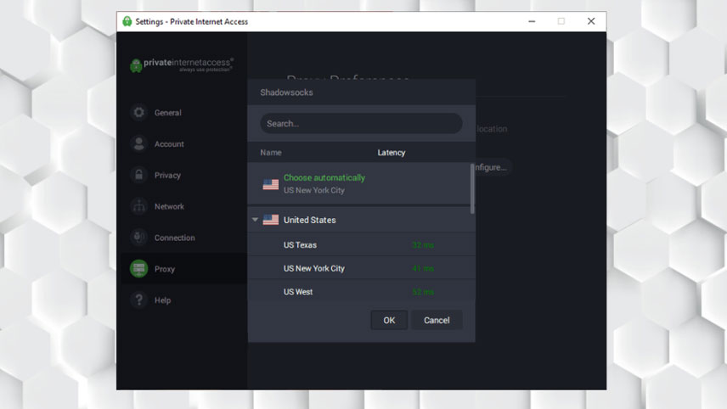Close the Settings window

[591, 21]
